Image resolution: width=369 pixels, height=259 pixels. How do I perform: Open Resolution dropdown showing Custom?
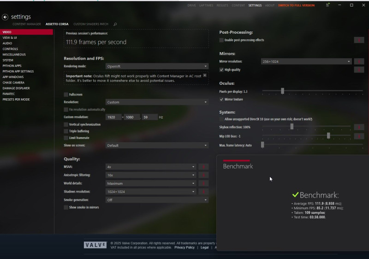157,102
